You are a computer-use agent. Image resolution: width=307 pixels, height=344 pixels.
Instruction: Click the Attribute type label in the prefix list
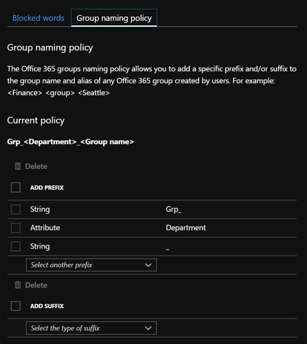pyautogui.click(x=45, y=228)
